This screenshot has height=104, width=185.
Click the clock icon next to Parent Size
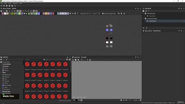pyautogui.click(x=99, y=14)
